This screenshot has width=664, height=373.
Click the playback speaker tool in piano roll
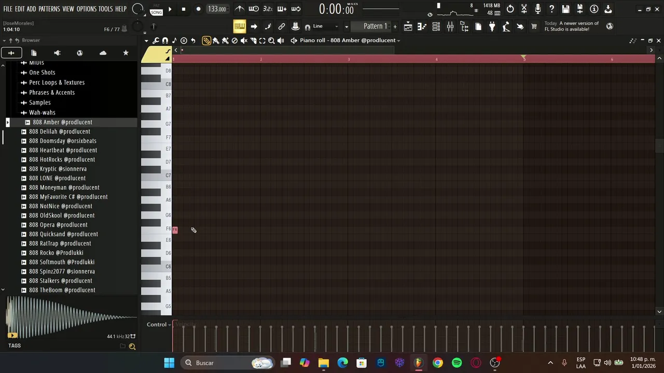[281, 40]
